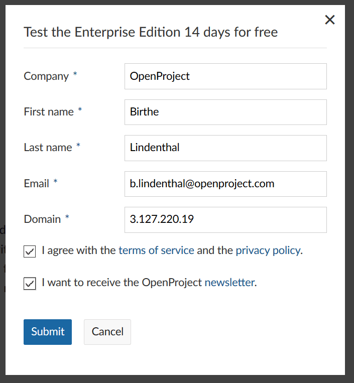Cancel the Enterprise trial form
The height and width of the screenshot is (383, 354).
point(107,332)
